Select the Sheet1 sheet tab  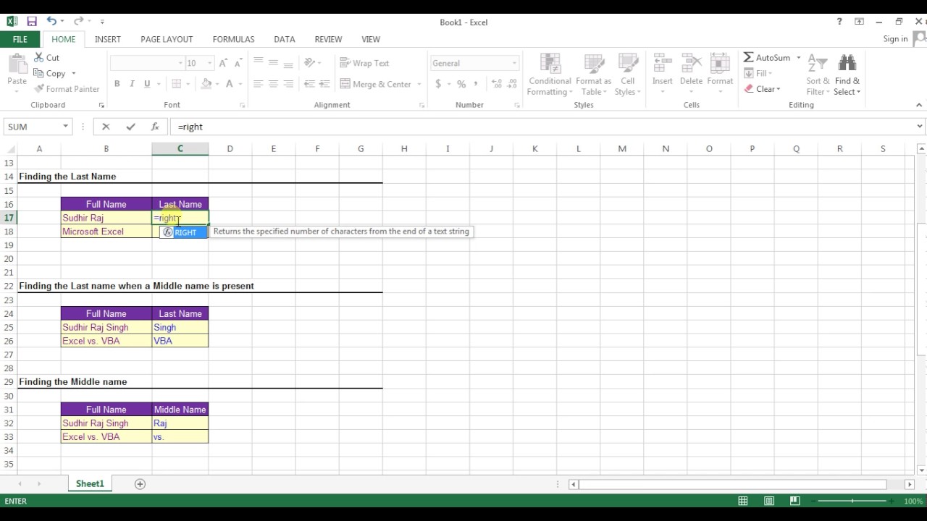tap(90, 483)
